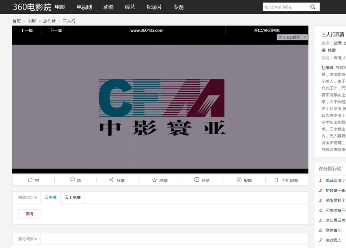The image size is (346, 248).
Task: Enable 小窗口播放 mini window playback
Action: (289, 37)
